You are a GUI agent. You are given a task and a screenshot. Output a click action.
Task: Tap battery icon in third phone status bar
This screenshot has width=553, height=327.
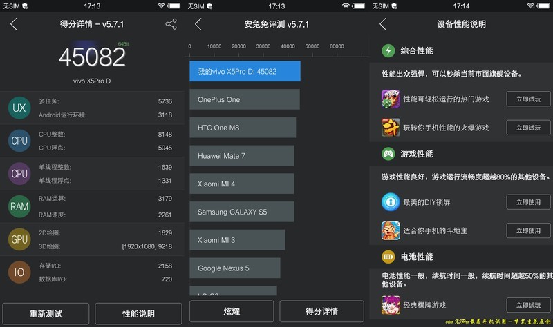click(x=543, y=6)
